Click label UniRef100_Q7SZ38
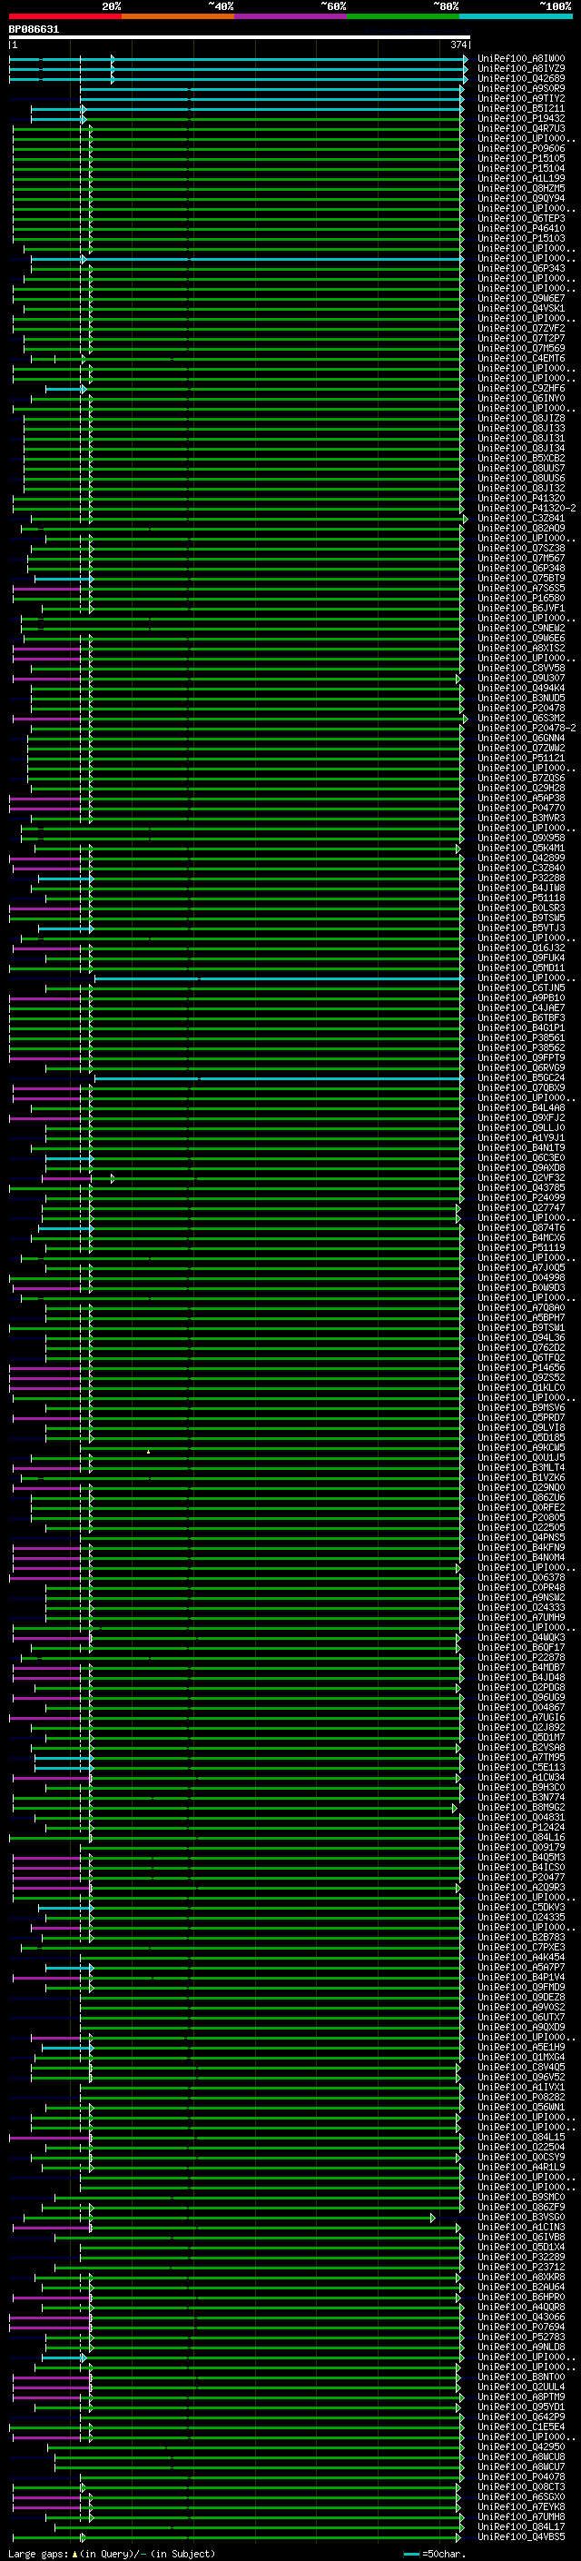The width and height of the screenshot is (581, 2561). pos(521,549)
